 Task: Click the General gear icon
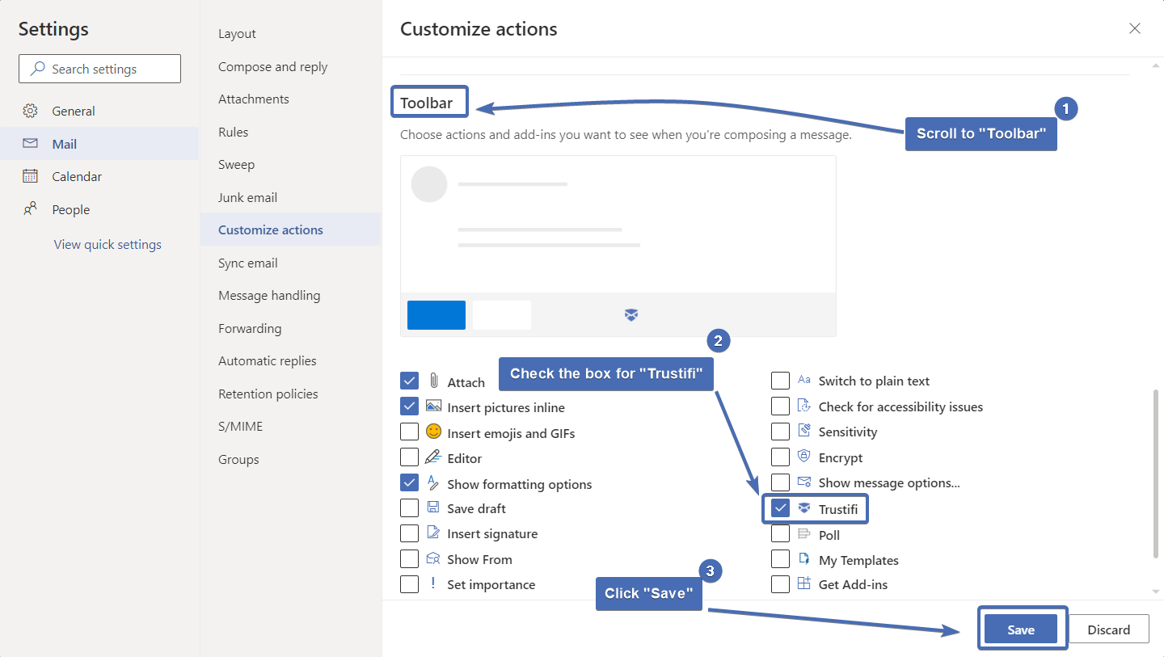tap(30, 111)
